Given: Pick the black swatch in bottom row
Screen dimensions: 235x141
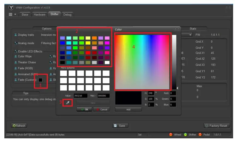Looking at the screenshot, I should pyautogui.click(x=63, y=63).
